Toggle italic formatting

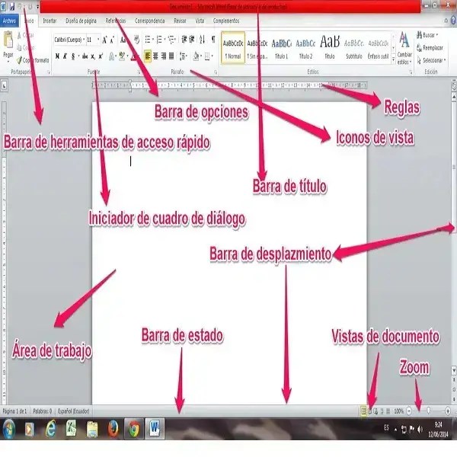65,56
